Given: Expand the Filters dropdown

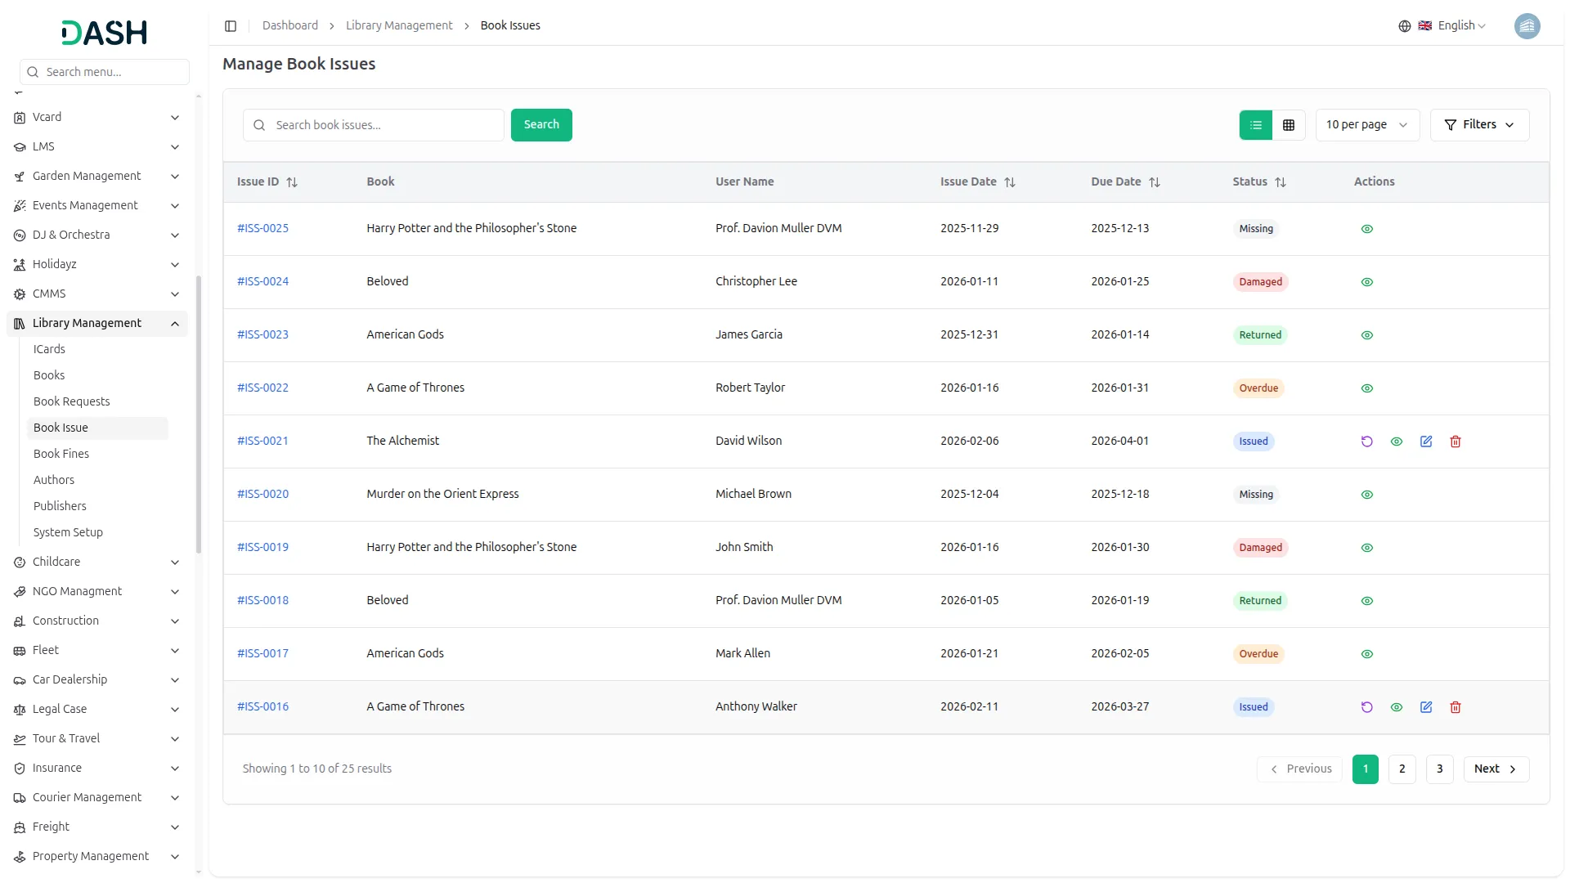Looking at the screenshot, I should (1480, 124).
